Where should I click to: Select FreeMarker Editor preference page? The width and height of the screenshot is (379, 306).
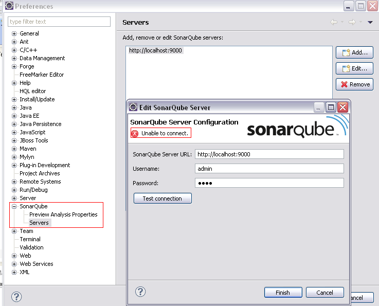[x=42, y=75]
